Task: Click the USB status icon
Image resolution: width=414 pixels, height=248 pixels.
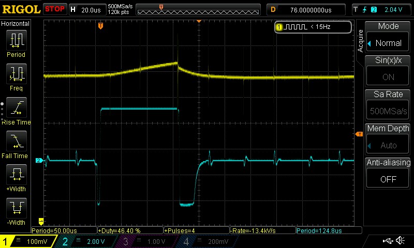Action: [x=388, y=241]
